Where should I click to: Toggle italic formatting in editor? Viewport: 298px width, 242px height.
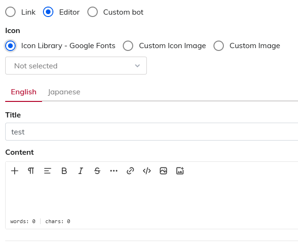pos(81,171)
